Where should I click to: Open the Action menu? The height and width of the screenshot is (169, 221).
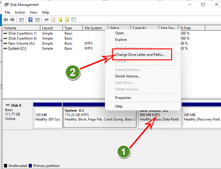(x=20, y=12)
